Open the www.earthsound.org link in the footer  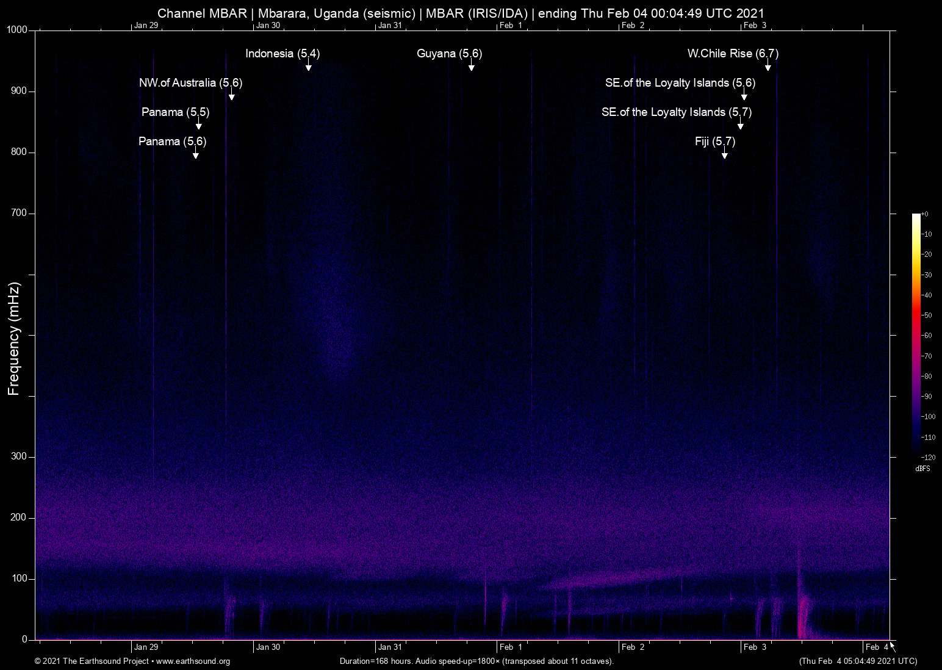tap(193, 661)
